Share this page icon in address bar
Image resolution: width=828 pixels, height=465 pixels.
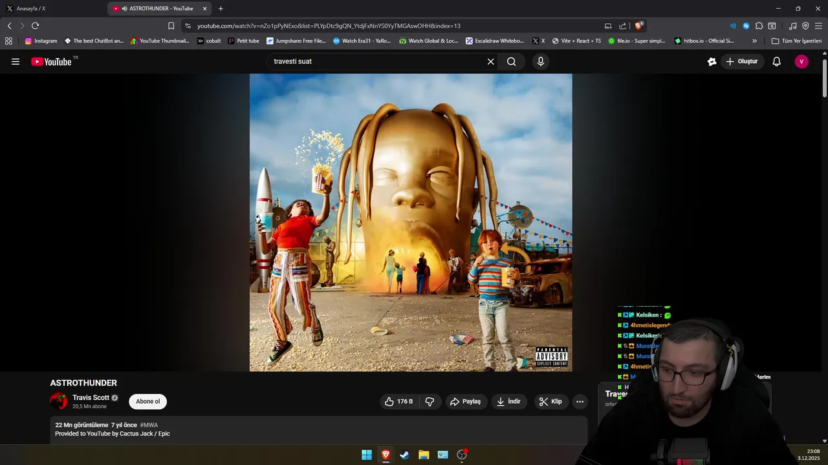[622, 26]
